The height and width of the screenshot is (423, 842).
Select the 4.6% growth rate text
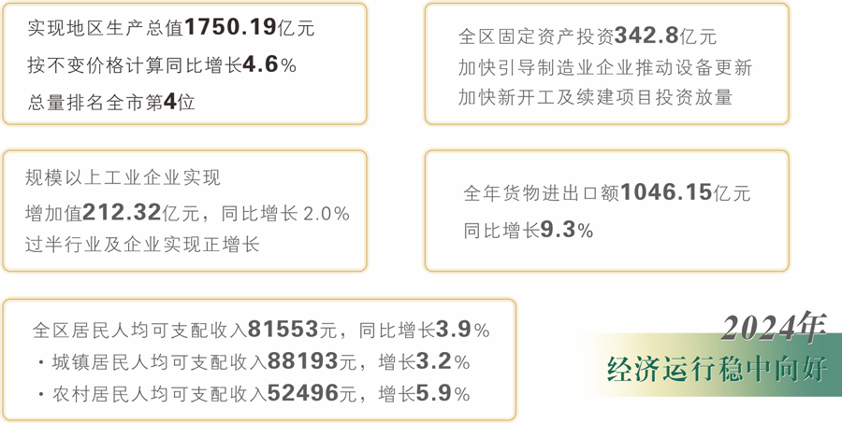click(269, 64)
